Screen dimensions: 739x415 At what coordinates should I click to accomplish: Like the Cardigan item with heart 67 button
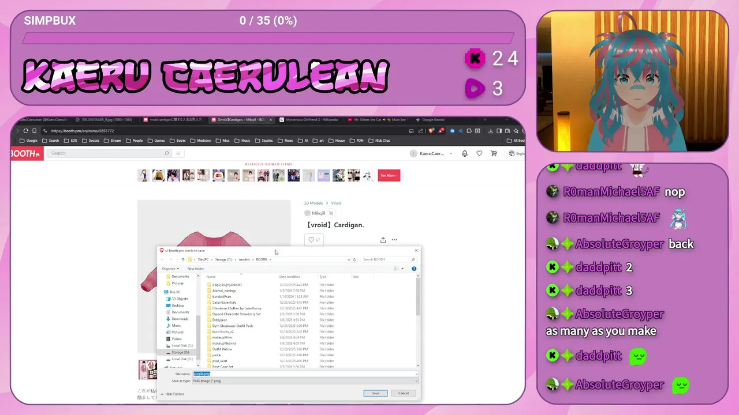(314, 240)
